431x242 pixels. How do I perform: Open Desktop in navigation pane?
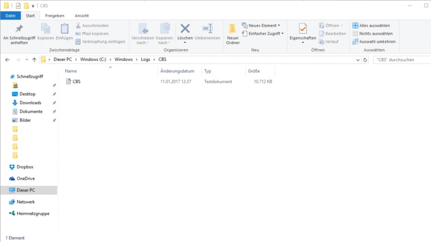[x=24, y=94]
